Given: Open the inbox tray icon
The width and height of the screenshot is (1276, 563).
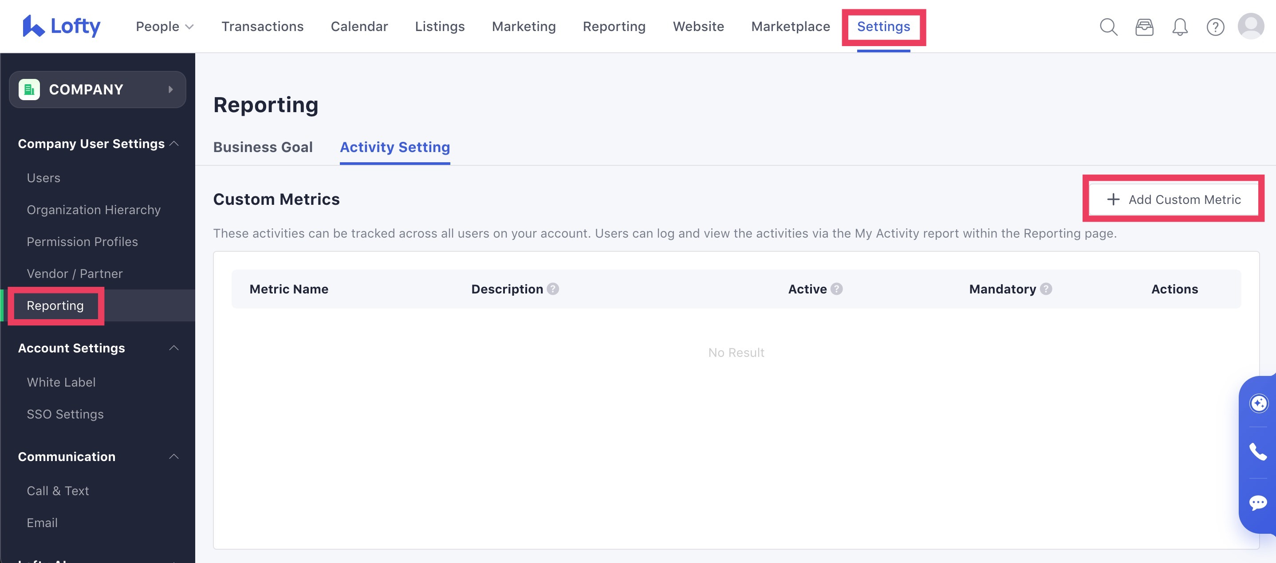Looking at the screenshot, I should (x=1144, y=27).
